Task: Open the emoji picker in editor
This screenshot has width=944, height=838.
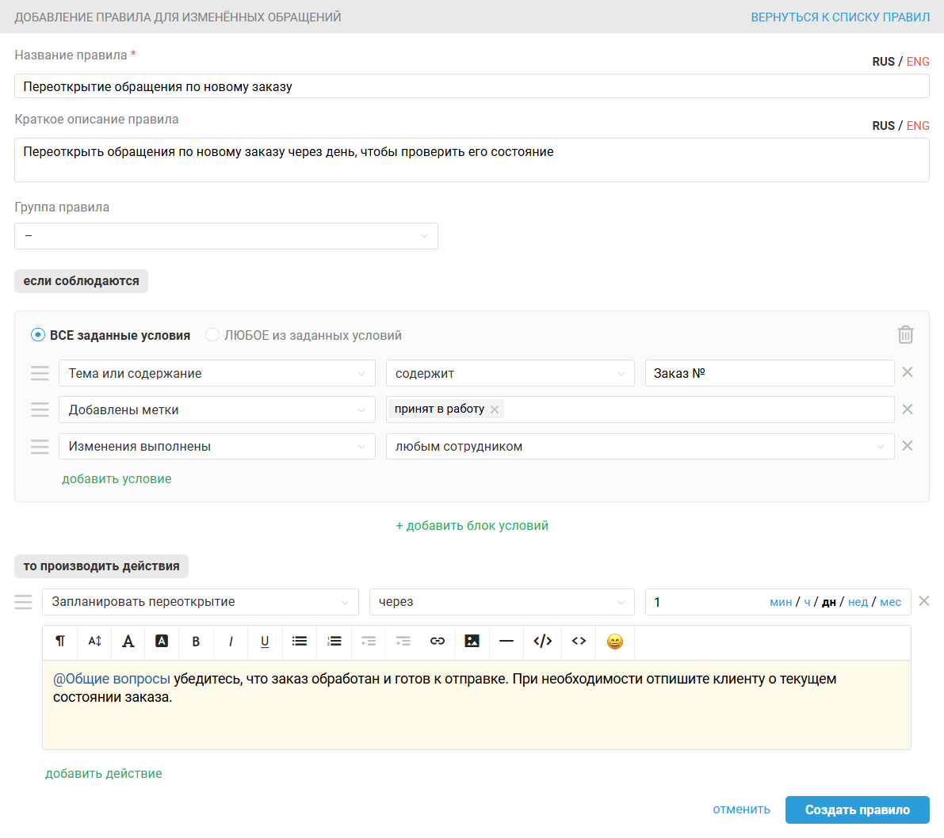Action: pyautogui.click(x=614, y=642)
